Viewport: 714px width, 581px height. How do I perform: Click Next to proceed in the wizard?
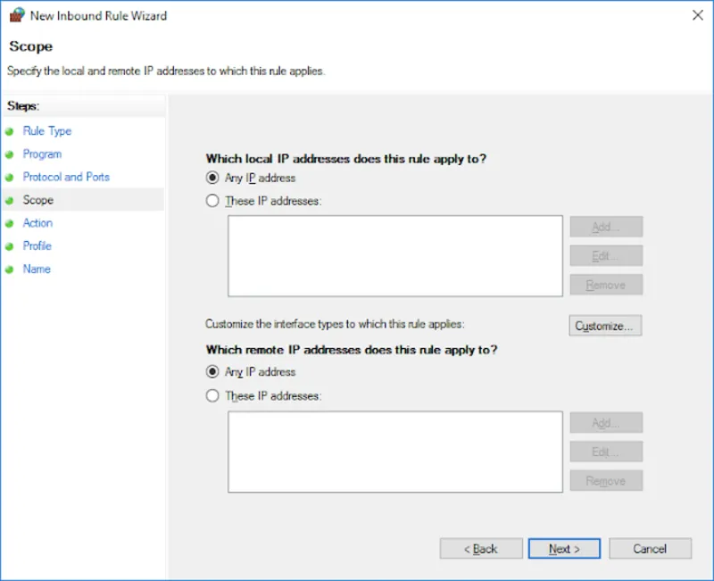563,548
